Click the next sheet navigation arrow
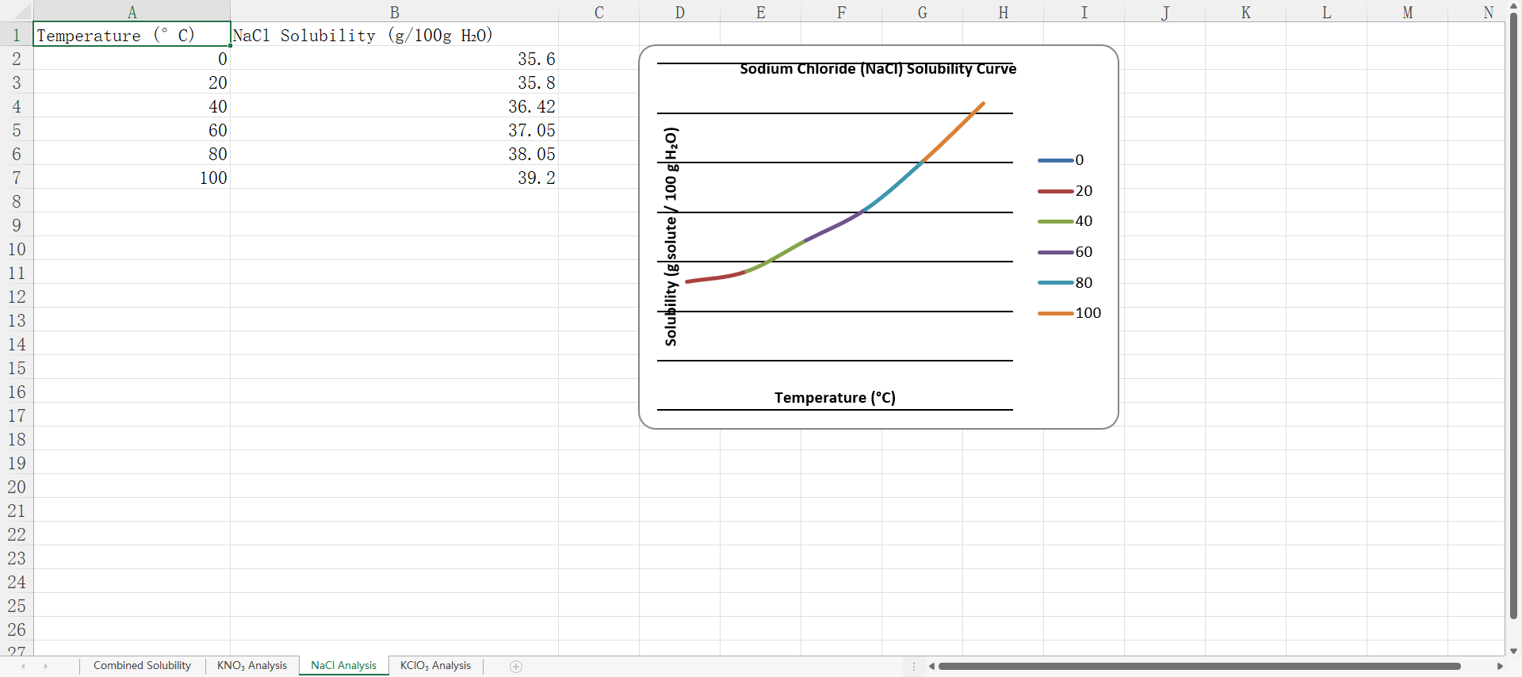Image resolution: width=1522 pixels, height=677 pixels. point(45,667)
